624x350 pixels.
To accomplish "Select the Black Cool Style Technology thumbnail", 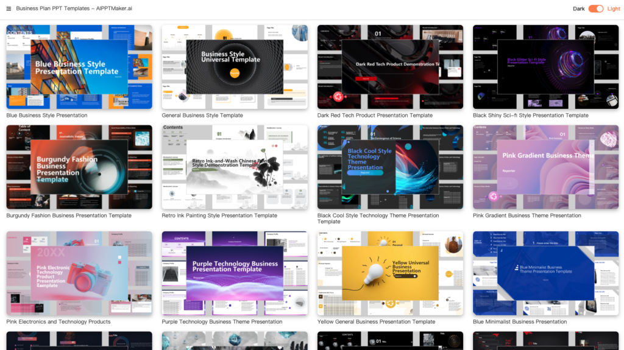I will (390, 167).
